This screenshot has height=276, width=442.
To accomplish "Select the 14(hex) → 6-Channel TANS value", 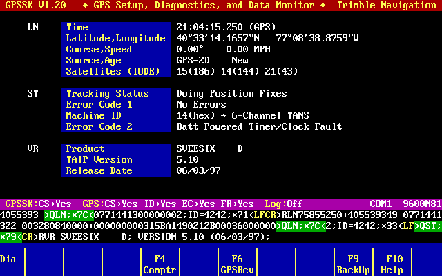I will point(242,115).
